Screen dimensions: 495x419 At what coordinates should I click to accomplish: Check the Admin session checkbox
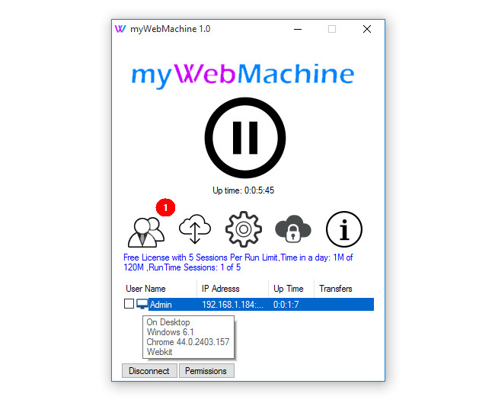(x=129, y=304)
